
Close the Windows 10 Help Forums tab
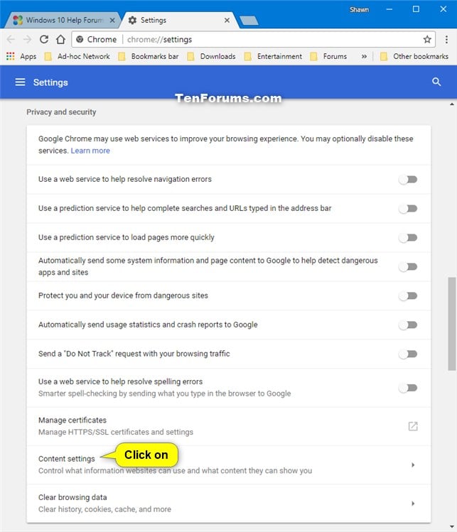pos(112,21)
